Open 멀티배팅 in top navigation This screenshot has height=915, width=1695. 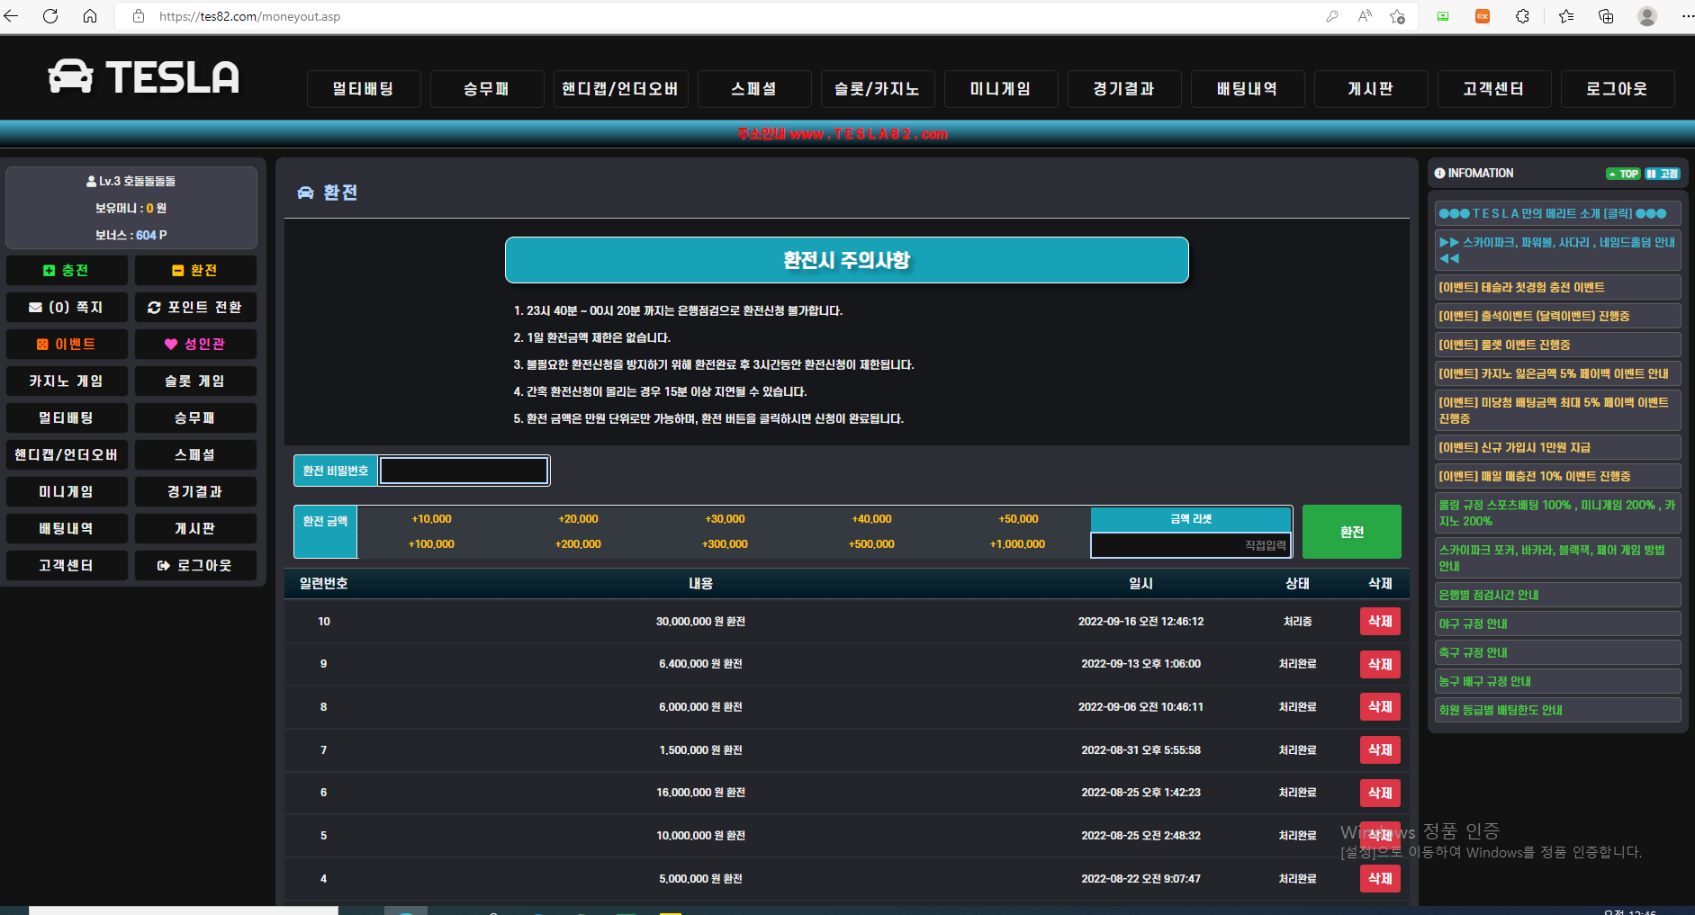[363, 89]
